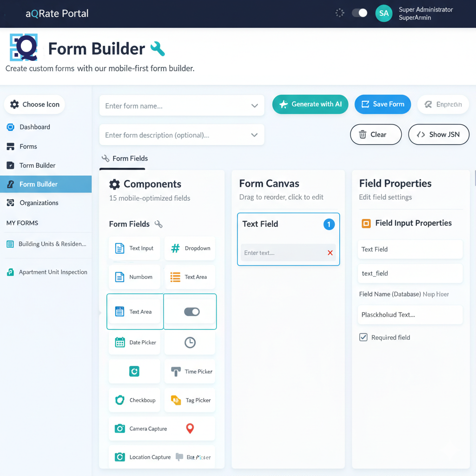
Task: Add the blue Text Area component in highlighted box
Action: [134, 311]
